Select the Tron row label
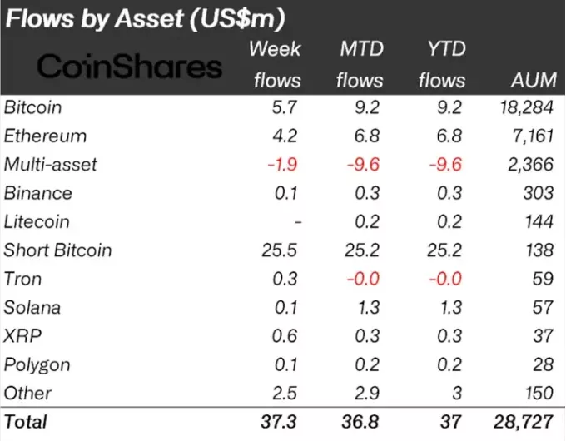Viewport: 566px width, 441px height. (22, 279)
